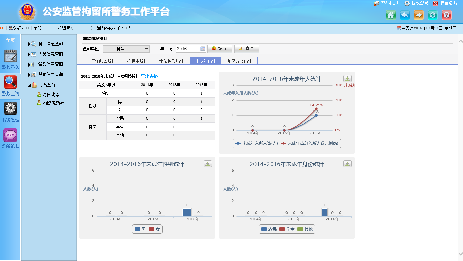Open the 警务查询 magnifier module
This screenshot has width=463, height=261.
[11, 86]
